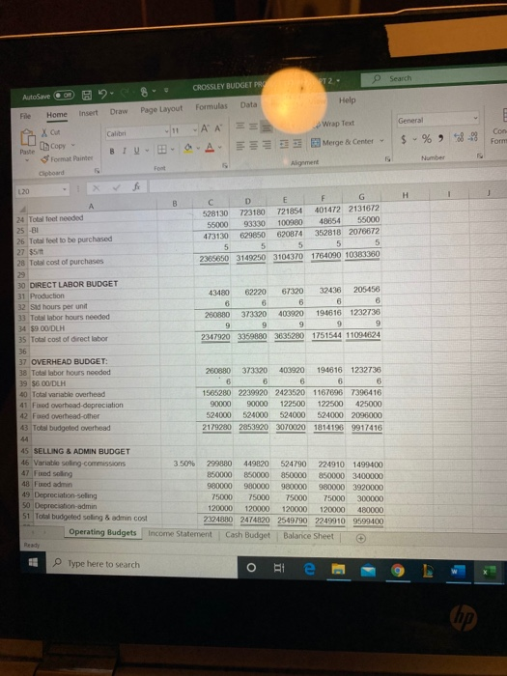The image size is (507, 676).
Task: Open the Balance Sheet sheet tab
Action: click(308, 536)
